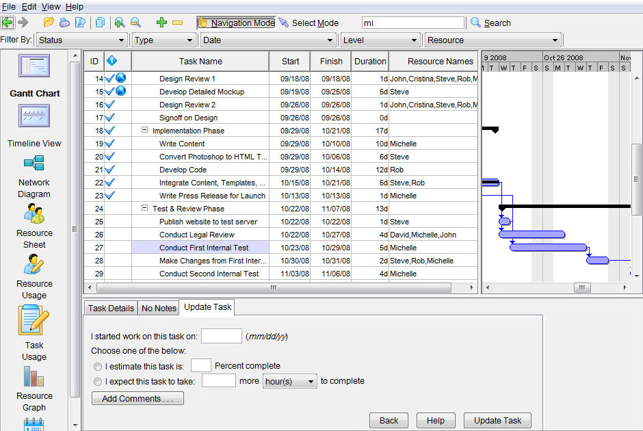Screen dimensions: 643x431
Task: Click the 'more' time amount input field
Action: [219, 380]
